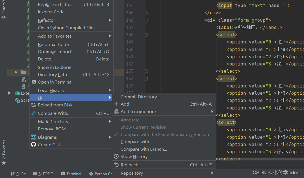Expand the Add to .gitignore submenu arrow
Viewport: 304px width, 178px height.
coord(213,111)
